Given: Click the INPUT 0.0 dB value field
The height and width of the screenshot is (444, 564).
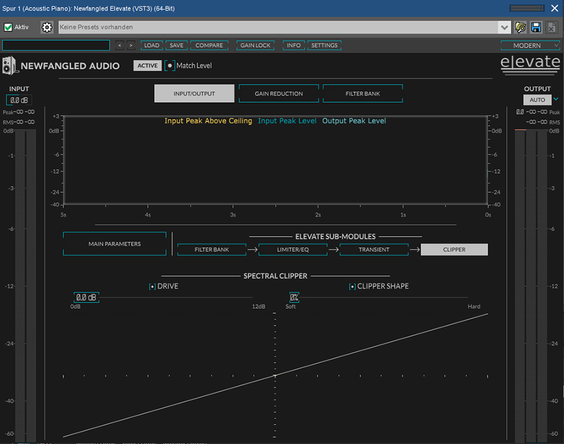Looking at the screenshot, I should [x=19, y=100].
